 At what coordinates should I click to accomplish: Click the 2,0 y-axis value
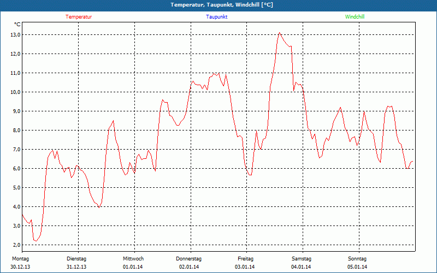coord(17,245)
